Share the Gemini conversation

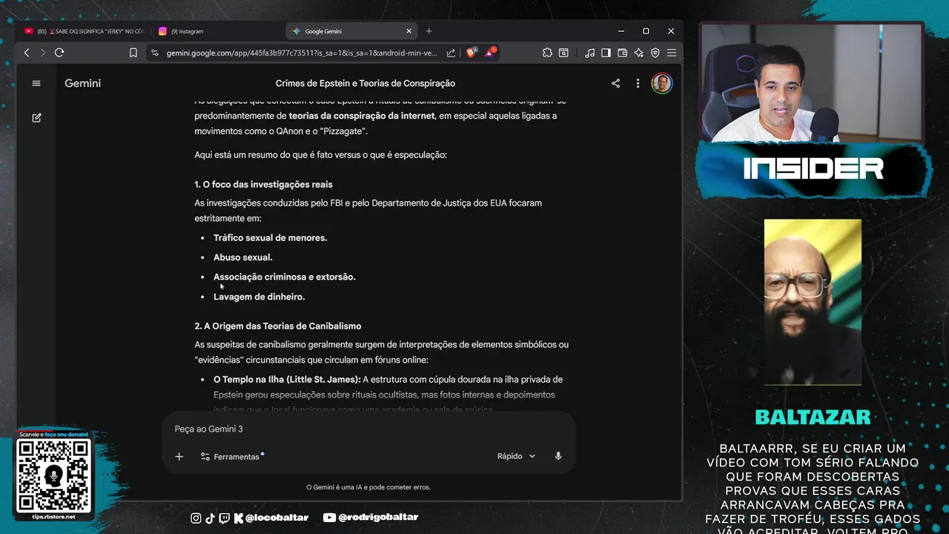pyautogui.click(x=615, y=83)
